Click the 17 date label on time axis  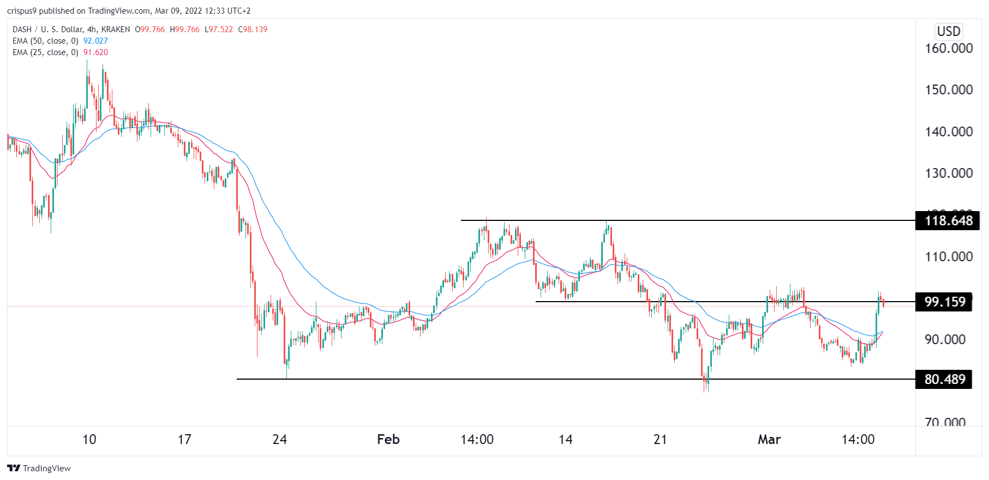tap(184, 439)
